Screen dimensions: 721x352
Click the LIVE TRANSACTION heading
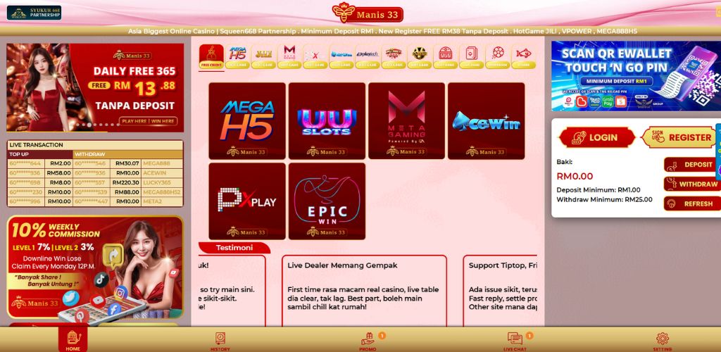pos(36,145)
